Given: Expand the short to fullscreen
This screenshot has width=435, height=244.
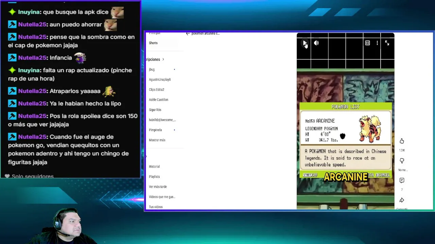Looking at the screenshot, I should [387, 43].
